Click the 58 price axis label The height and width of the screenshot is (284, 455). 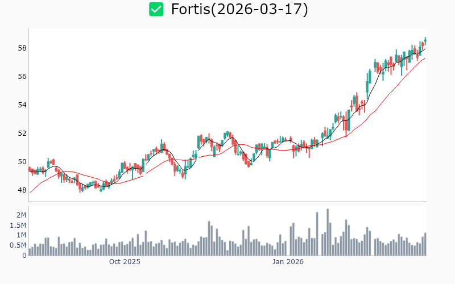pos(22,48)
